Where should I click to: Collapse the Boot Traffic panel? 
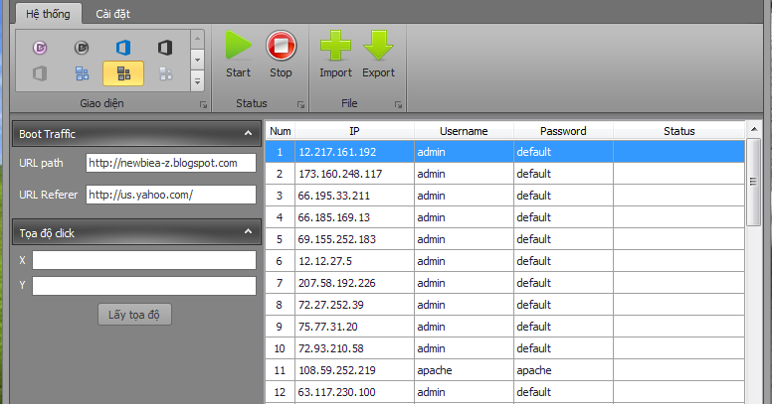coord(248,133)
